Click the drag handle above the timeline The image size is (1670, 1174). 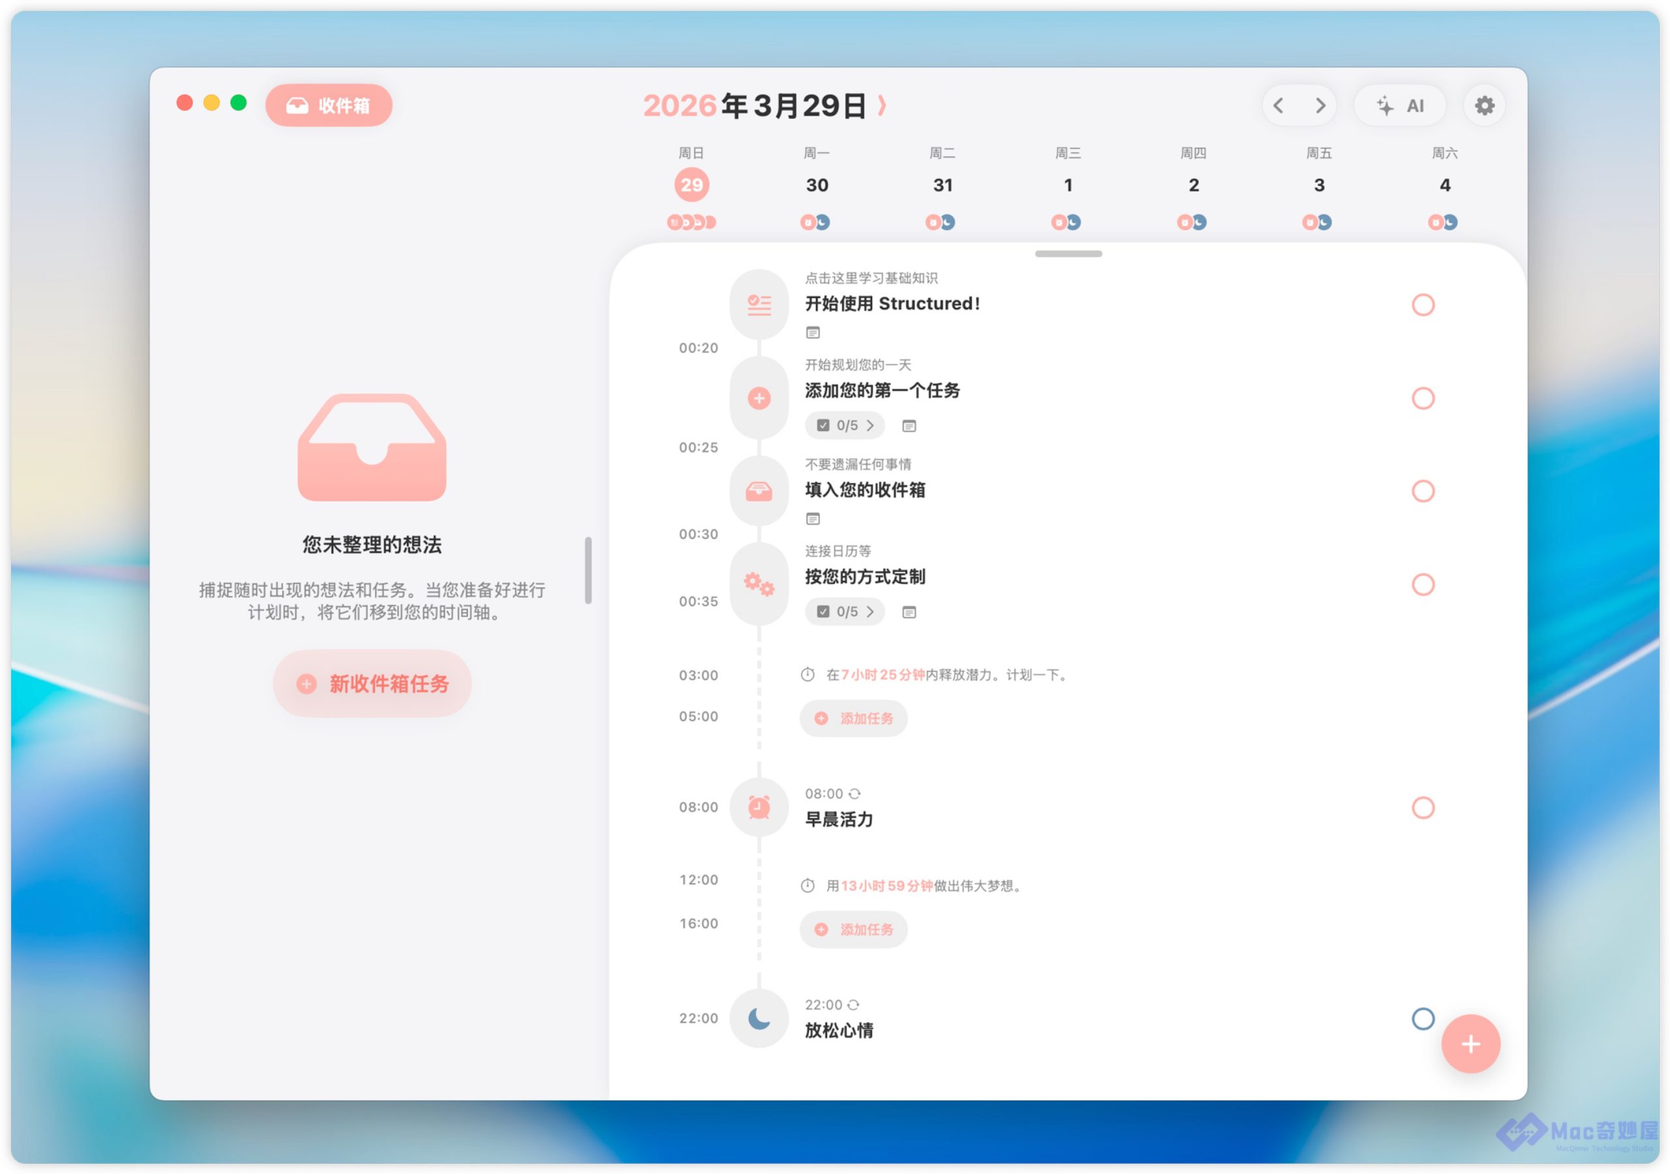coord(1068,254)
